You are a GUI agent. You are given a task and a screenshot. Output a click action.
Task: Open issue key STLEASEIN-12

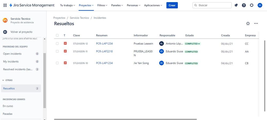pyautogui.click(x=80, y=44)
